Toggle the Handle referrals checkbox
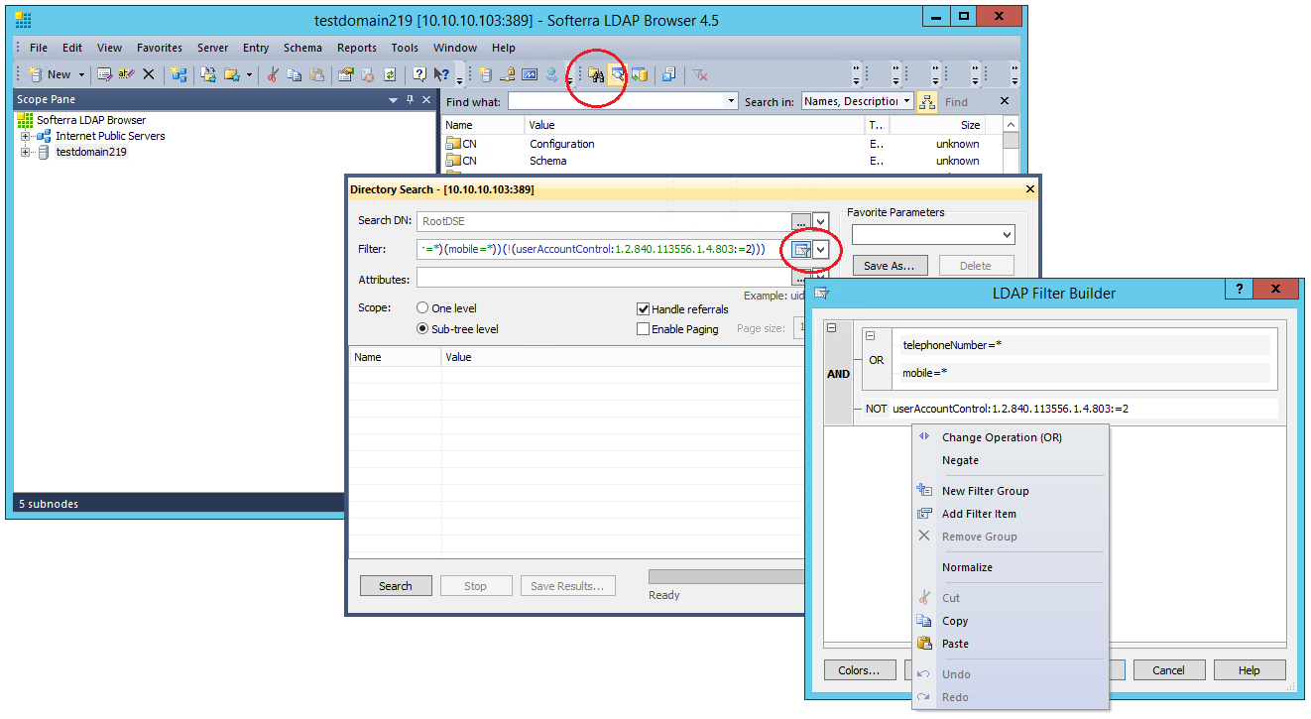This screenshot has width=1311, height=719. click(x=643, y=309)
